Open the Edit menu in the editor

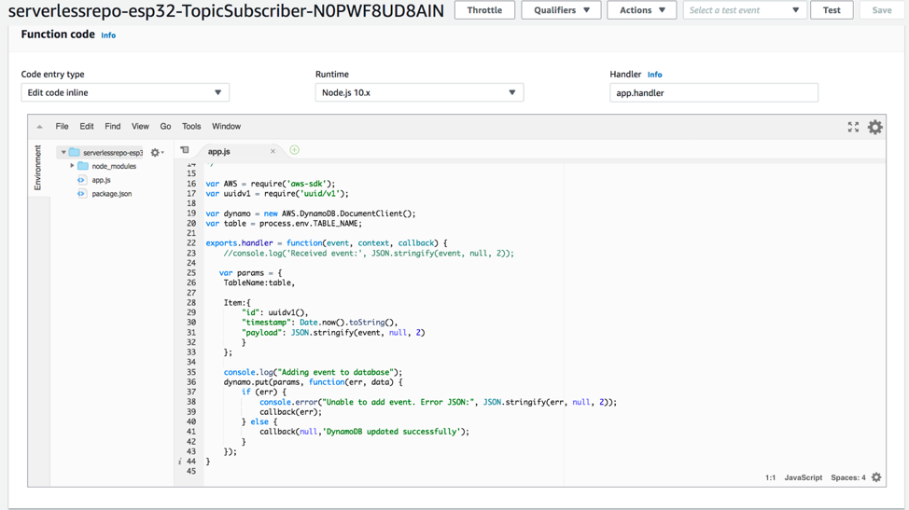click(87, 126)
